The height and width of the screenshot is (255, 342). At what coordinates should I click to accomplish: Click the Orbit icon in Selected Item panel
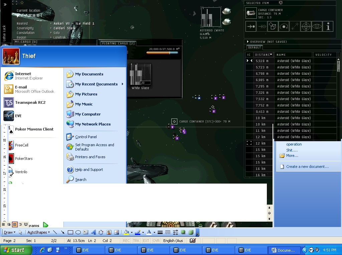coord(284,27)
